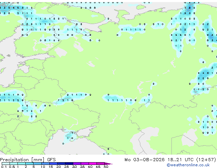Click the 25–30 mm navy legend swatch
The width and height of the screenshot is (217, 168).
coord(69,164)
